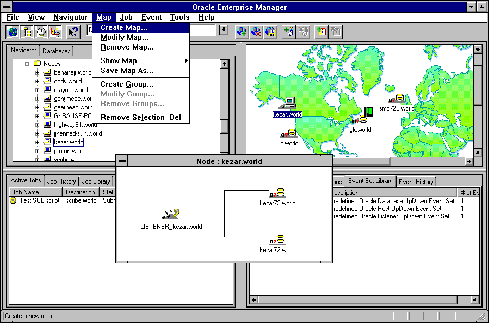The height and width of the screenshot is (323, 489).
Task: Switch to the Databases tab
Action: (x=57, y=51)
